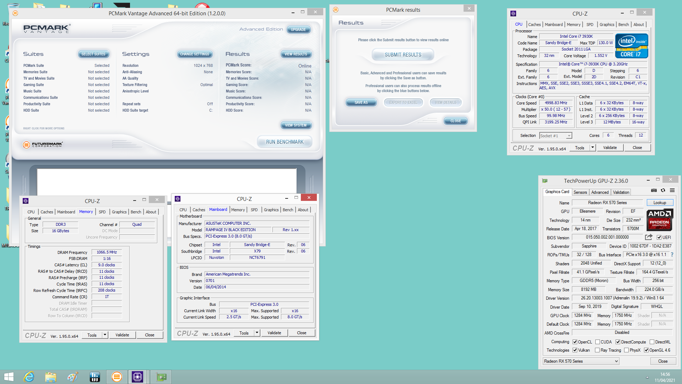This screenshot has height=384, width=682.
Task: Open the HWiNFO taskbar icon
Action: point(94,377)
